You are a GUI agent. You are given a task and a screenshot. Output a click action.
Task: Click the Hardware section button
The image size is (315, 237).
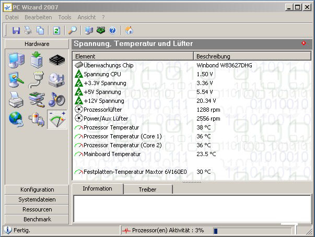point(37,44)
